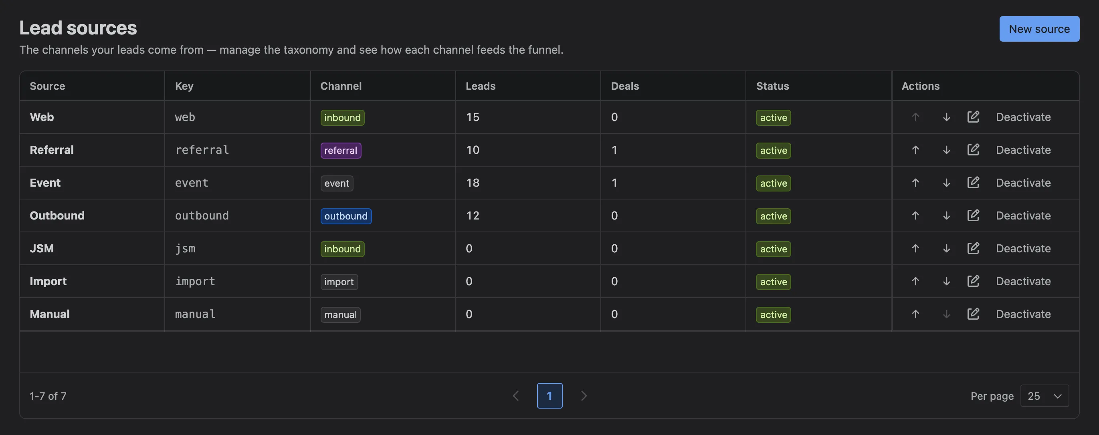Deactivate the Referral source
Screen dimensions: 1099x435
click(1023, 150)
